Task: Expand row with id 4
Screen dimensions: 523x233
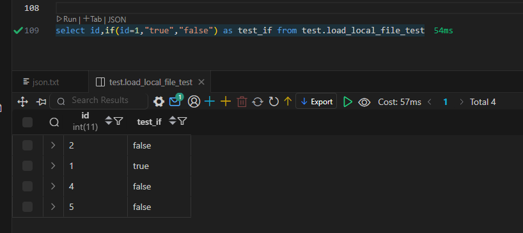Action: click(x=53, y=186)
